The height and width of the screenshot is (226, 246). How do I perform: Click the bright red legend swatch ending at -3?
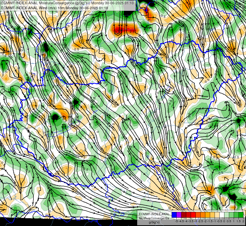(193, 215)
